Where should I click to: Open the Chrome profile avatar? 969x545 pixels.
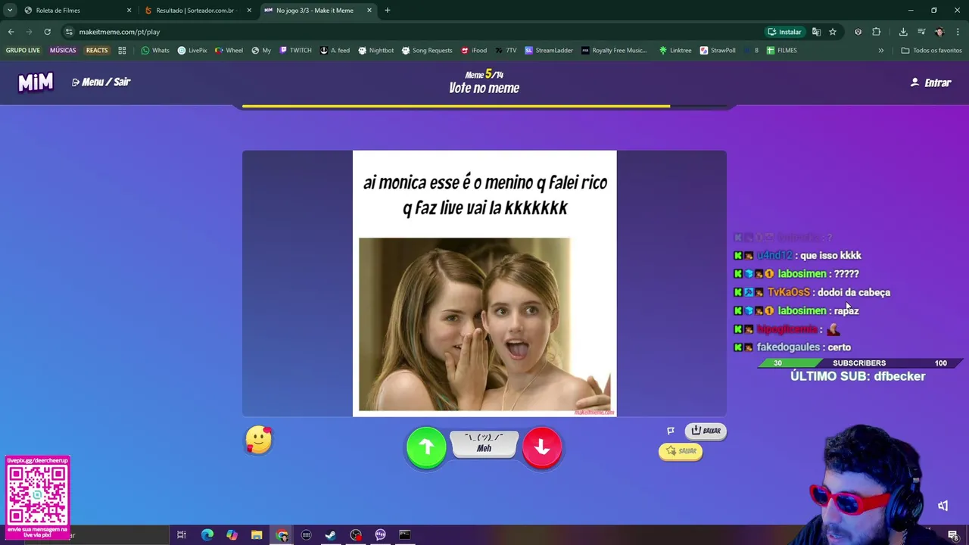pyautogui.click(x=939, y=32)
